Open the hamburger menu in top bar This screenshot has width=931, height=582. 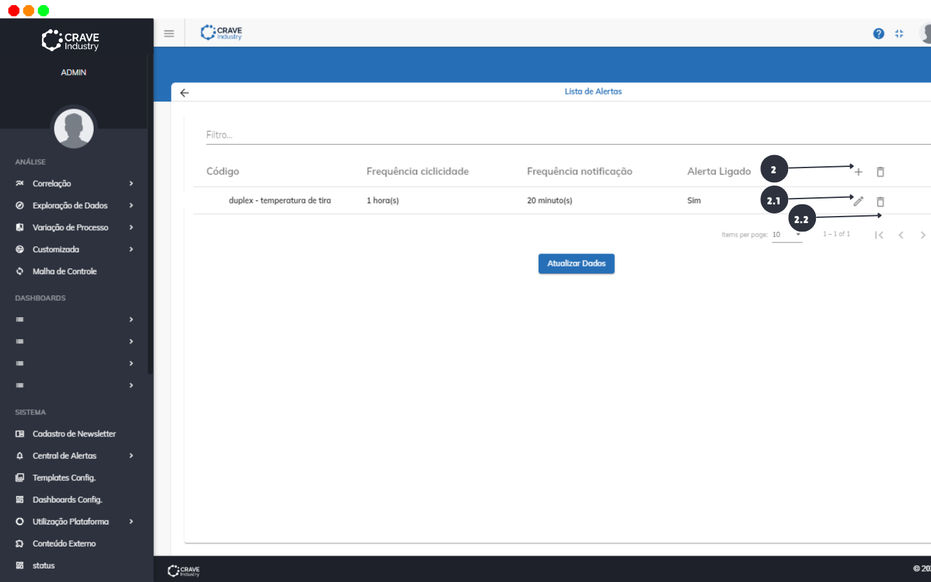tap(169, 34)
